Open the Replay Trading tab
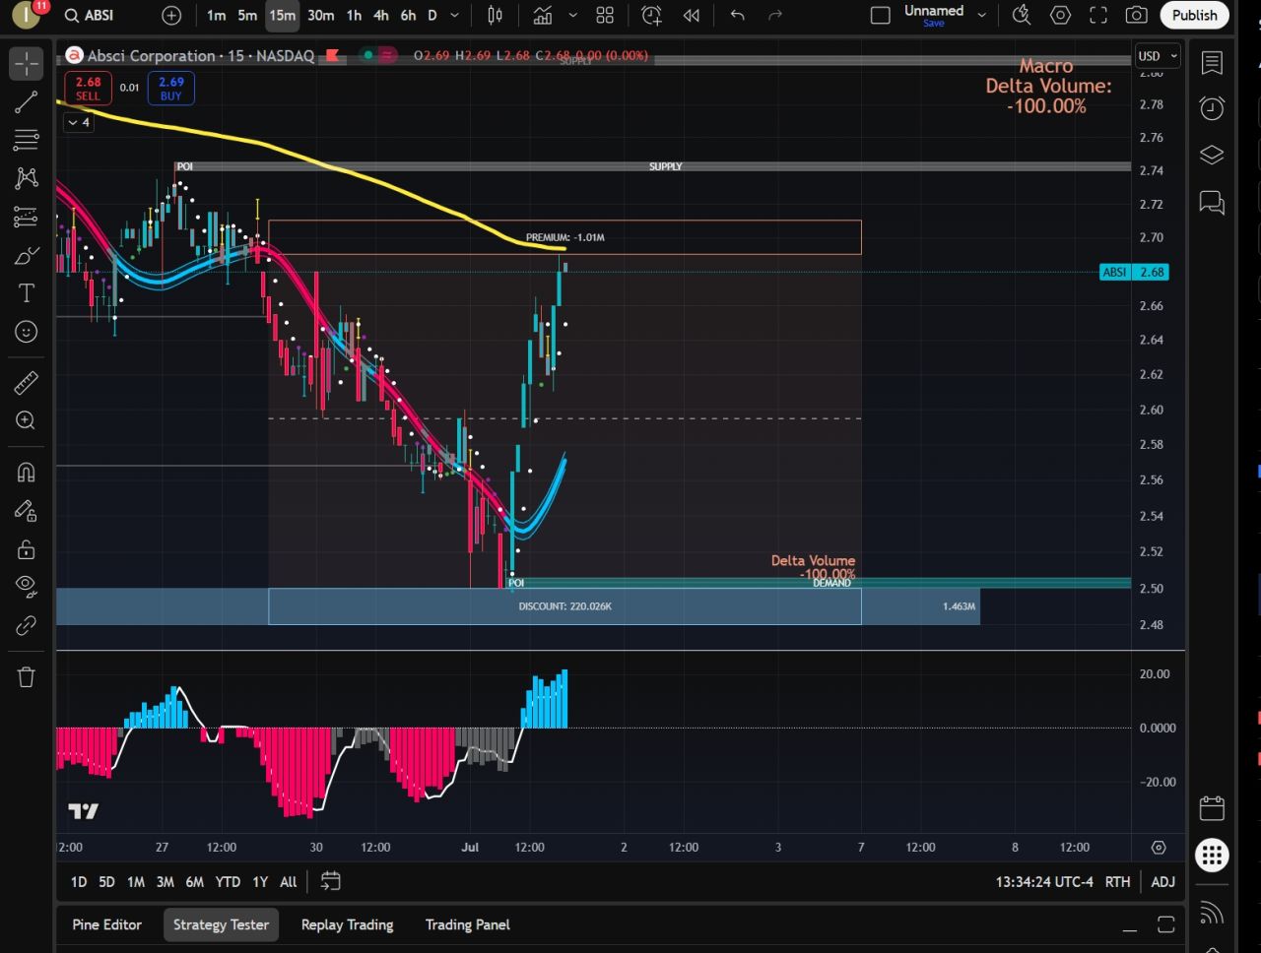 click(x=347, y=924)
